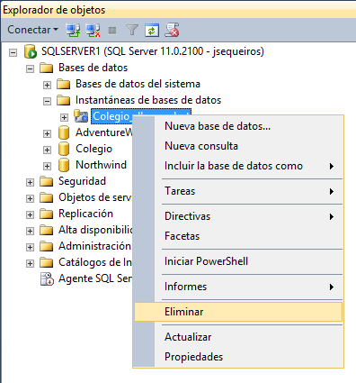The height and width of the screenshot is (383, 356).
Task: Click the Replicación folder icon
Action: pos(47,214)
